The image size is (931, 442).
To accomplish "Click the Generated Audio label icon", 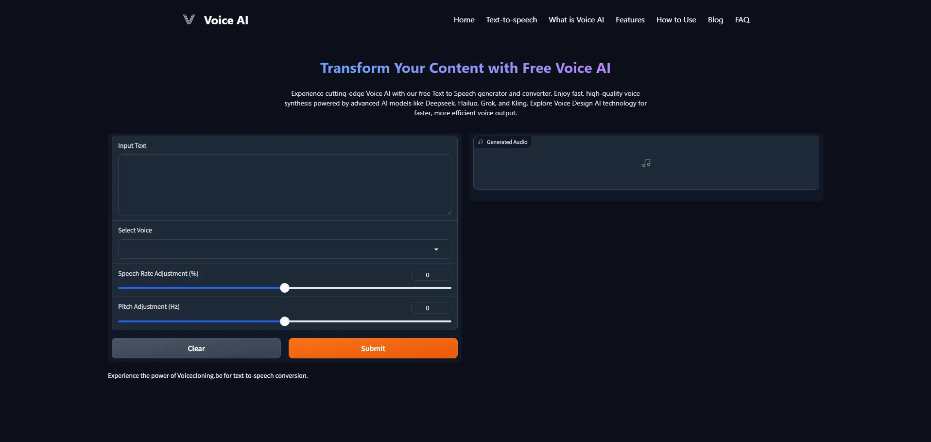I will click(x=481, y=142).
